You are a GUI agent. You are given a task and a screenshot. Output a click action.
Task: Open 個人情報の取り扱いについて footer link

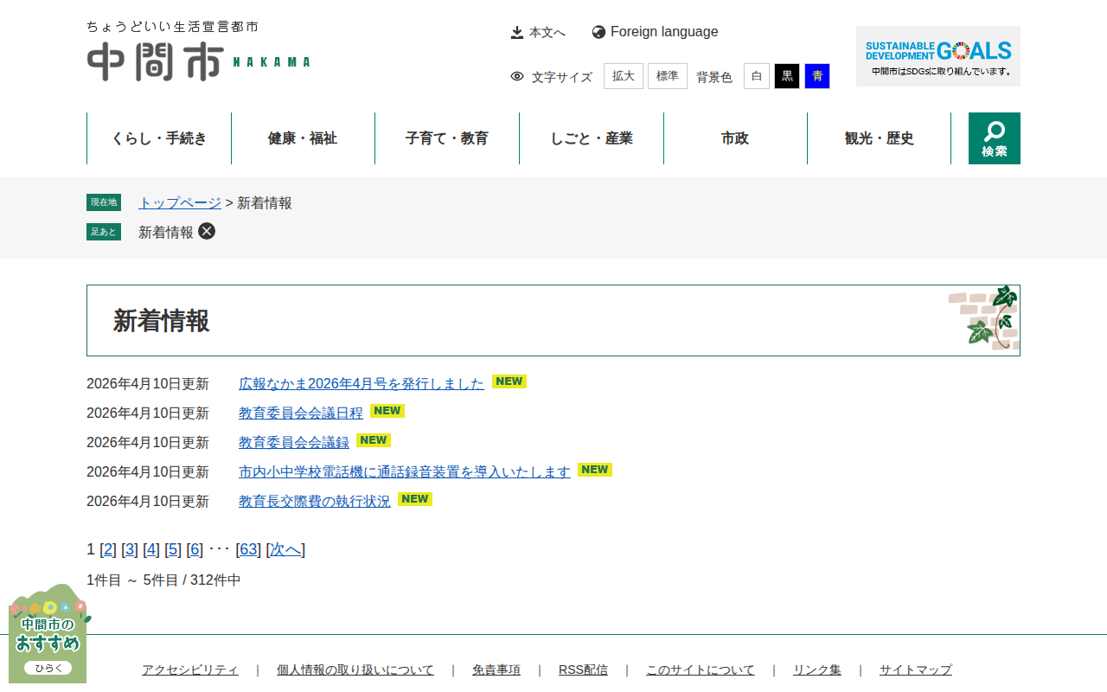tap(355, 670)
